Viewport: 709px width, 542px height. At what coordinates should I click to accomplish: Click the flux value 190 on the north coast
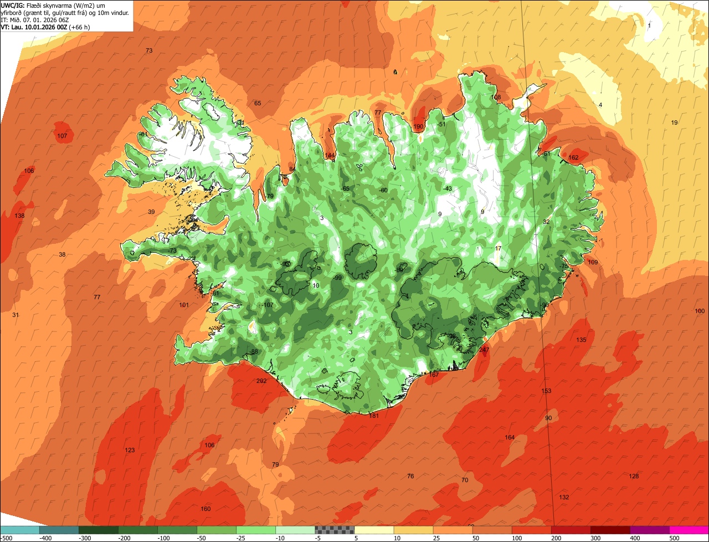pos(419,127)
